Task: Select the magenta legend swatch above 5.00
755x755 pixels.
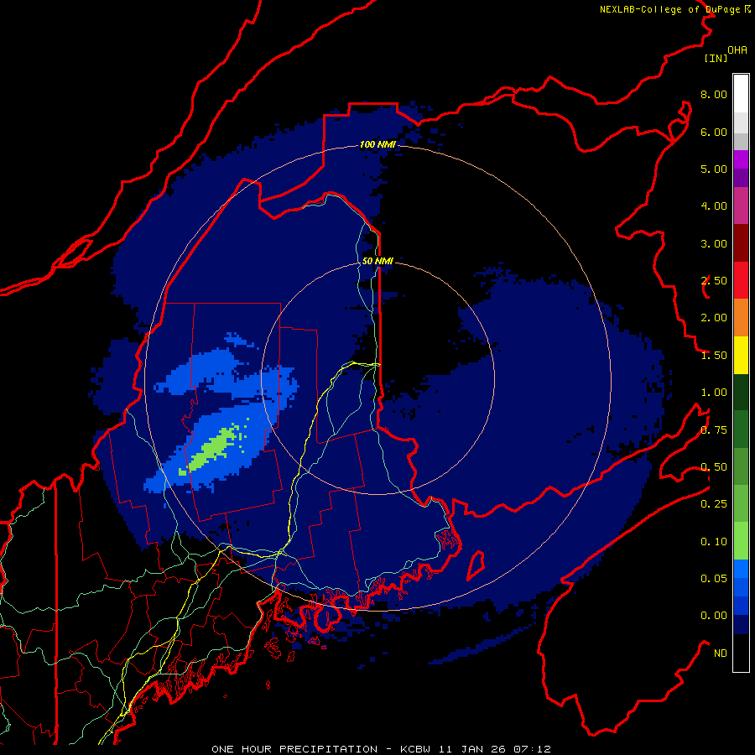Action: (x=741, y=159)
